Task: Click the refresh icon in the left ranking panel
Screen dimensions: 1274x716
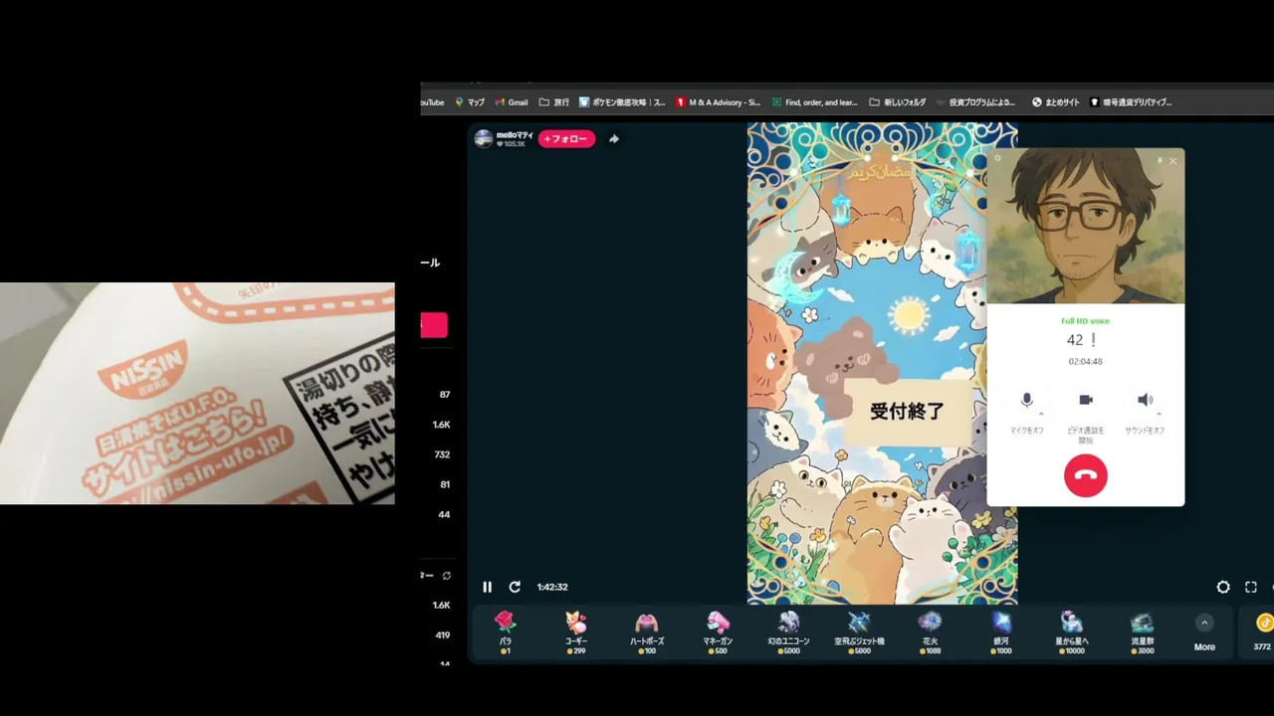Action: coord(447,576)
